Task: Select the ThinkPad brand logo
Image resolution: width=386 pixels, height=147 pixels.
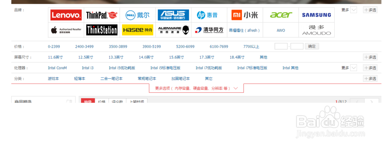Action: click(x=102, y=15)
